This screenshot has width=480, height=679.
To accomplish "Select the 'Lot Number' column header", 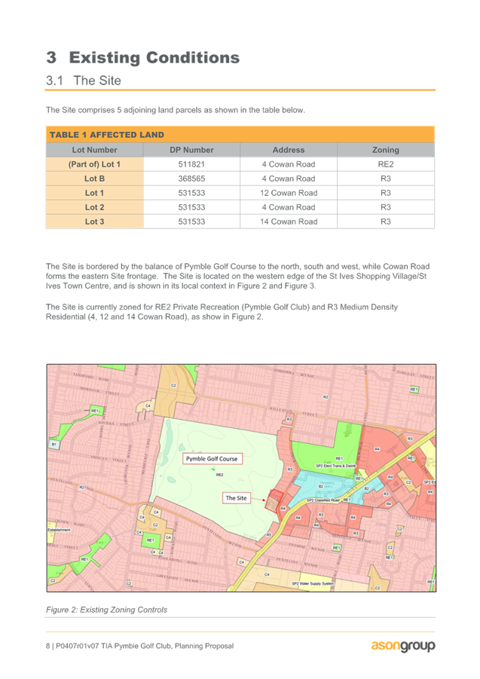I will coord(95,150).
